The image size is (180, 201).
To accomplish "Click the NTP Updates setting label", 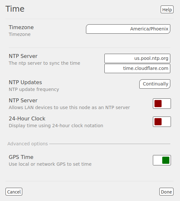I will 25,82.
